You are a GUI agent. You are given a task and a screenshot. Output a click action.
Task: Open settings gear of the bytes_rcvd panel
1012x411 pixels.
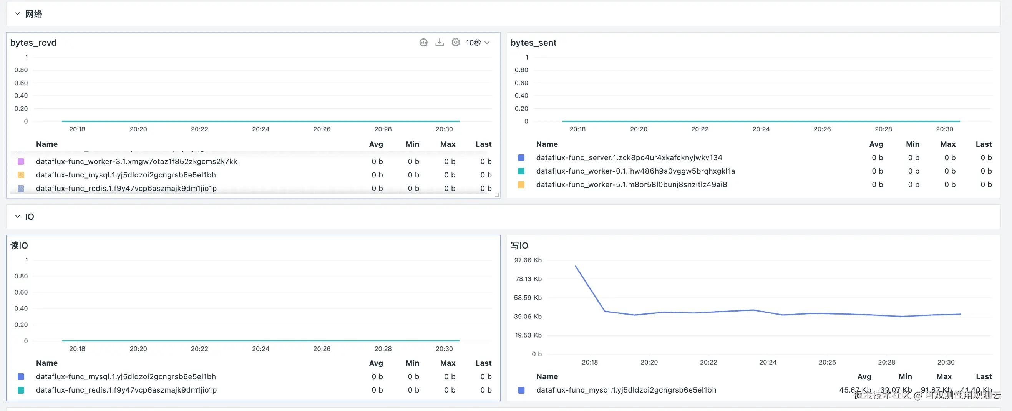point(455,42)
